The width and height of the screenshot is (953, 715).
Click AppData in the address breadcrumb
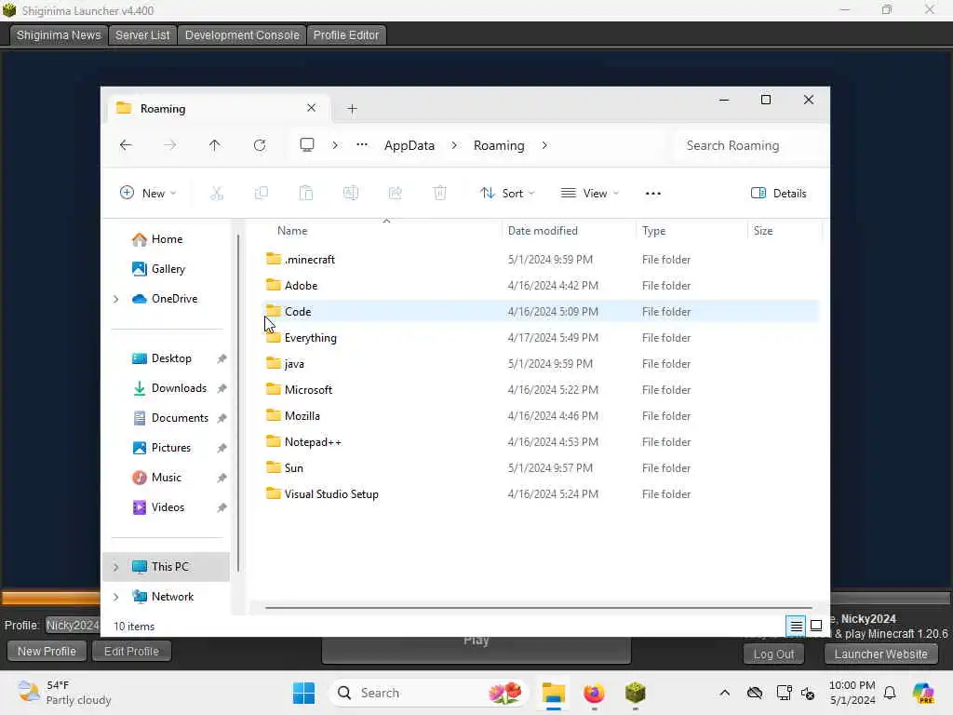409,145
